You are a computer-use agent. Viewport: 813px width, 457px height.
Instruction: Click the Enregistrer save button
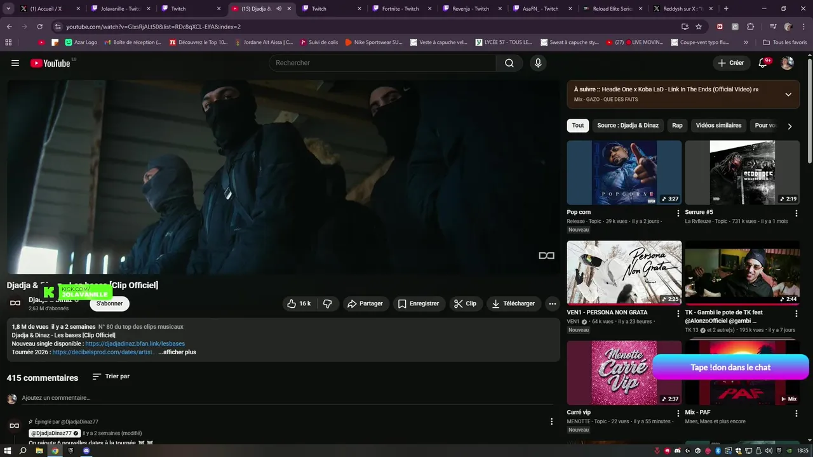click(x=419, y=303)
